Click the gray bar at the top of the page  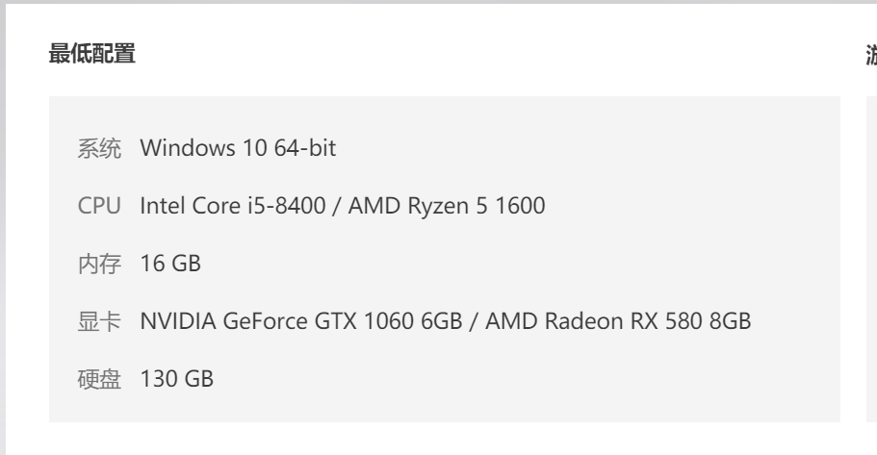(x=439, y=2)
